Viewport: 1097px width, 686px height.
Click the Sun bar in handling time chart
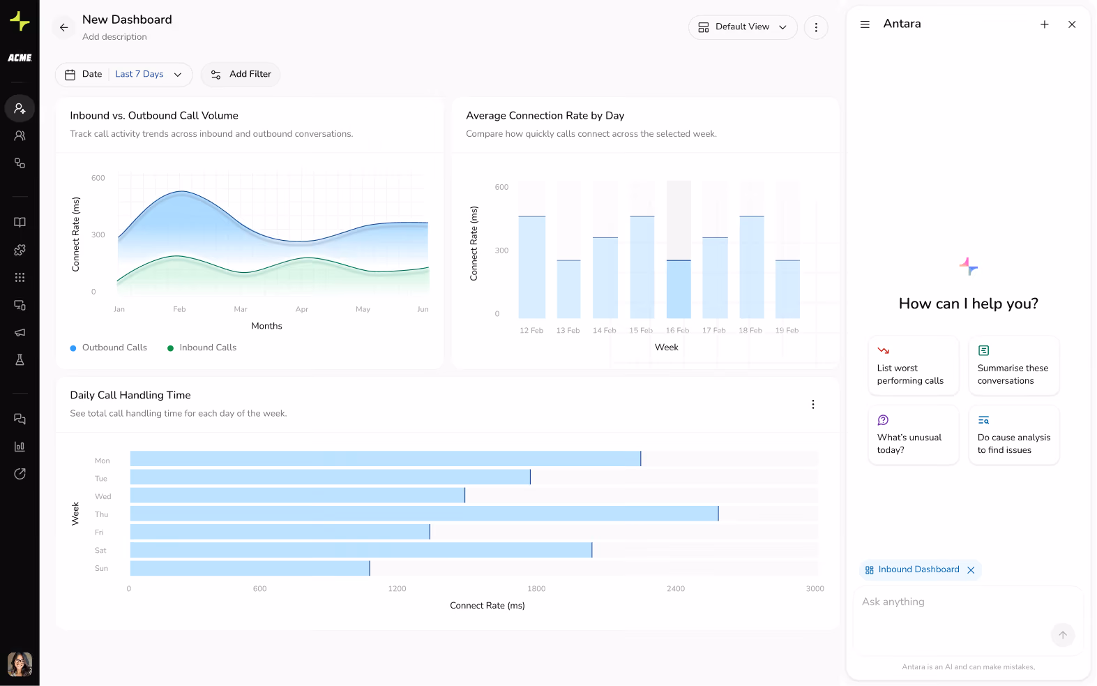(x=250, y=568)
